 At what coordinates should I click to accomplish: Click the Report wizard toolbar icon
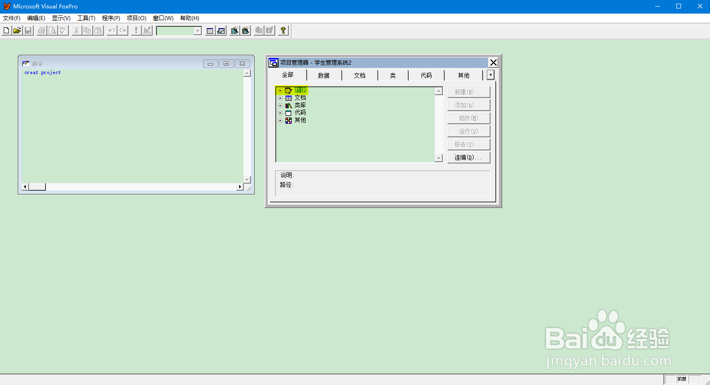click(x=246, y=30)
